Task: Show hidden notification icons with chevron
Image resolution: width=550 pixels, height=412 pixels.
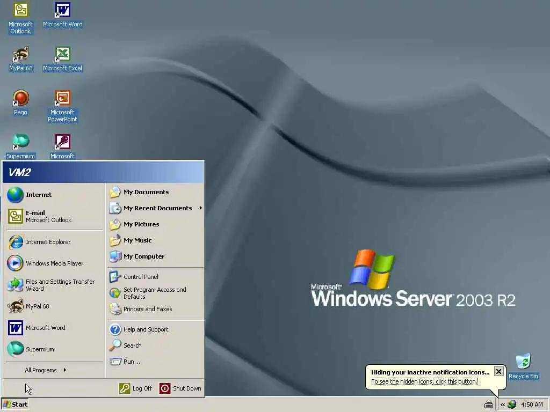Action: click(x=503, y=404)
